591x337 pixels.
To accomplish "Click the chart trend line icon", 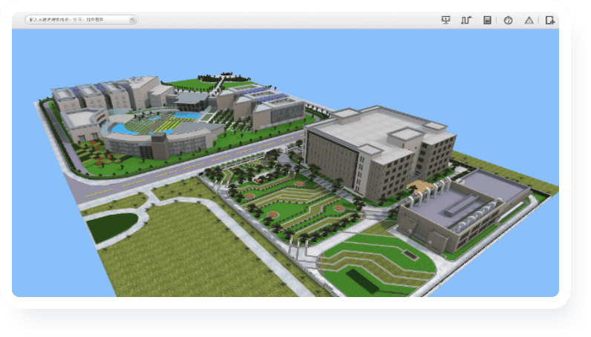I will coord(466,20).
